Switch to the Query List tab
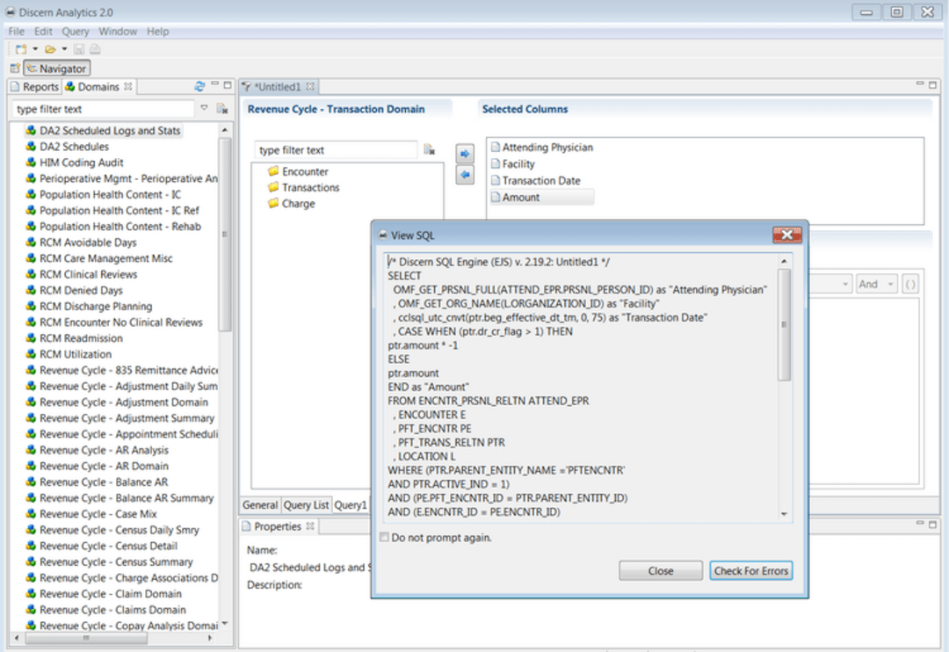The height and width of the screenshot is (652, 949). click(x=306, y=505)
